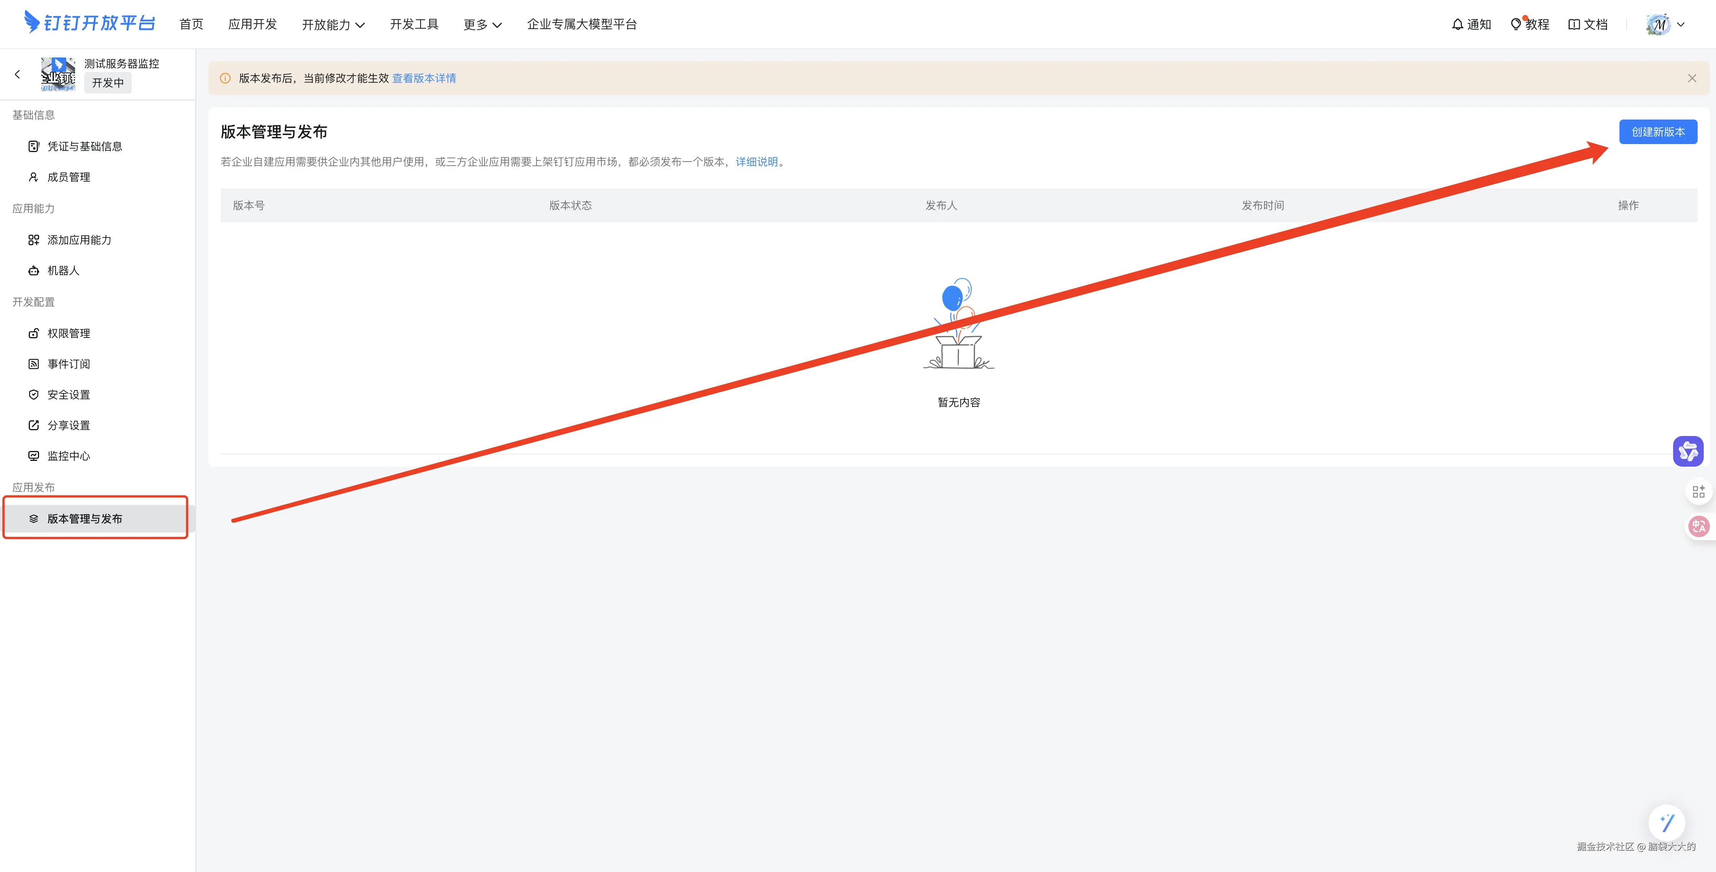The height and width of the screenshot is (872, 1716).
Task: Click the 创建新版本 button
Action: (x=1657, y=132)
